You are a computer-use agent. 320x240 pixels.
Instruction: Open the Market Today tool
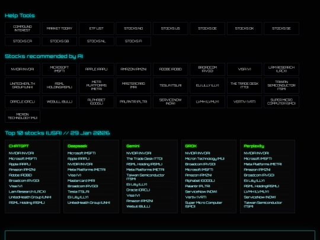[x=59, y=28]
